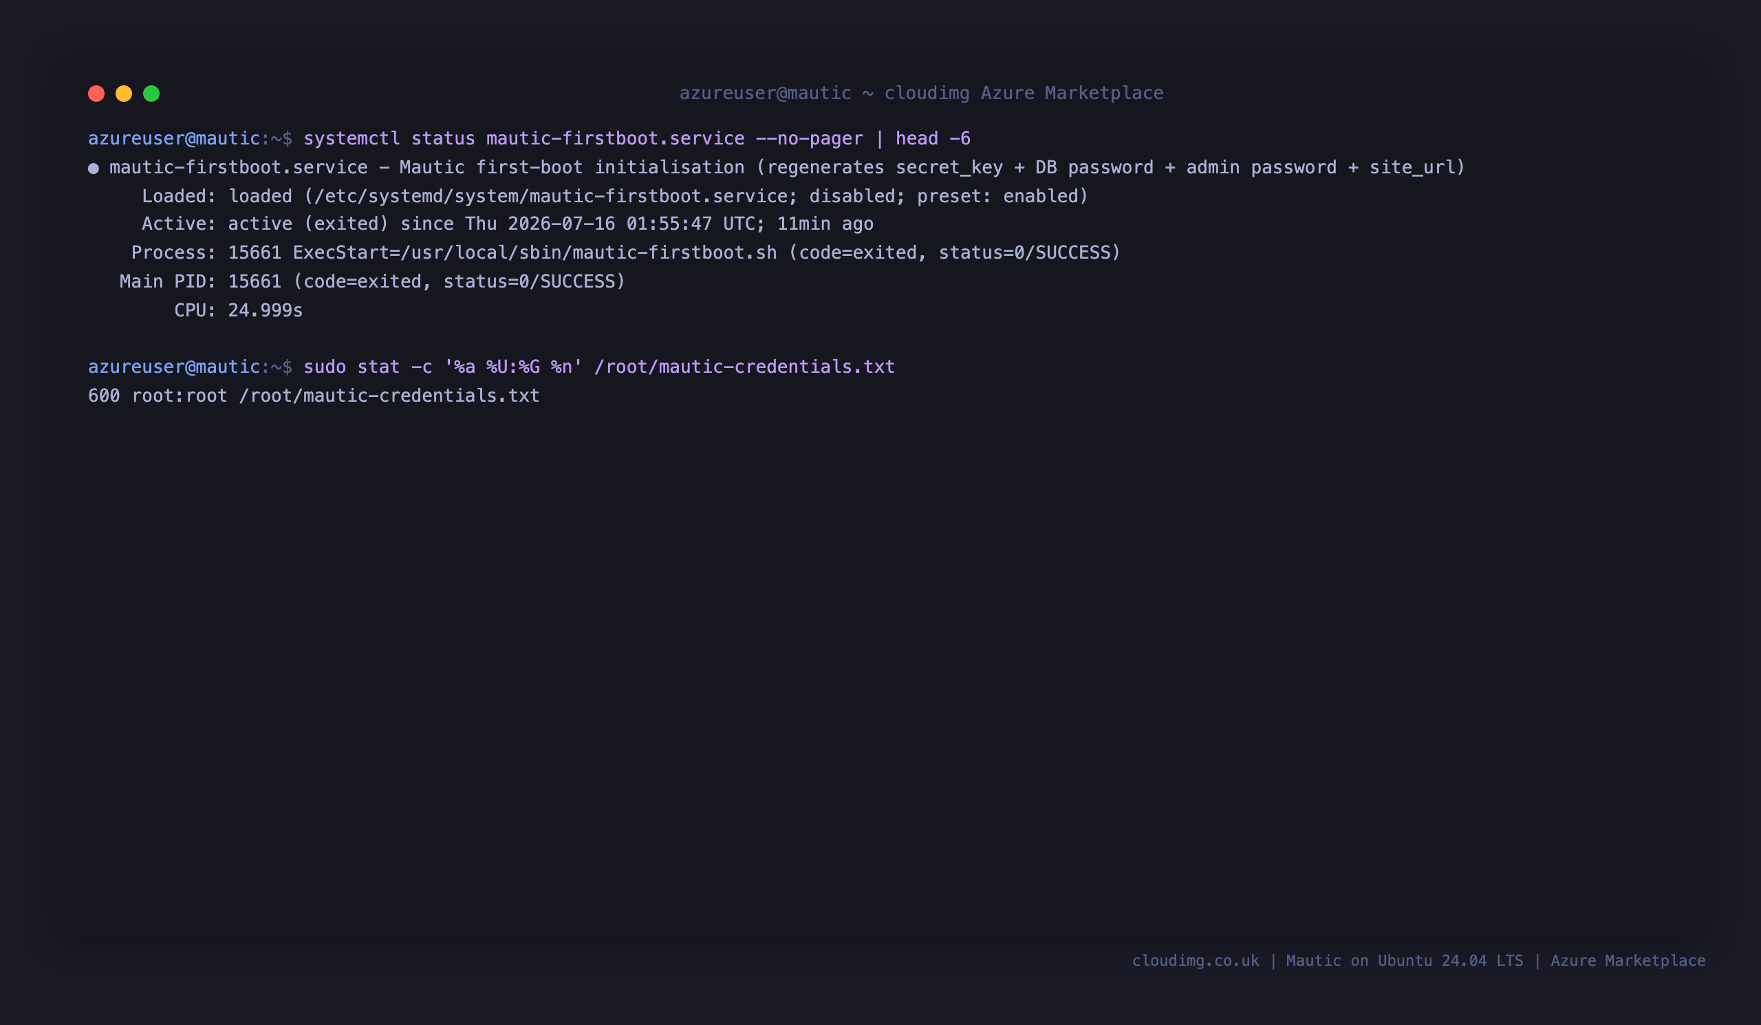Viewport: 1761px width, 1025px height.
Task: Click the 'Main PID:' label
Action: [169, 281]
